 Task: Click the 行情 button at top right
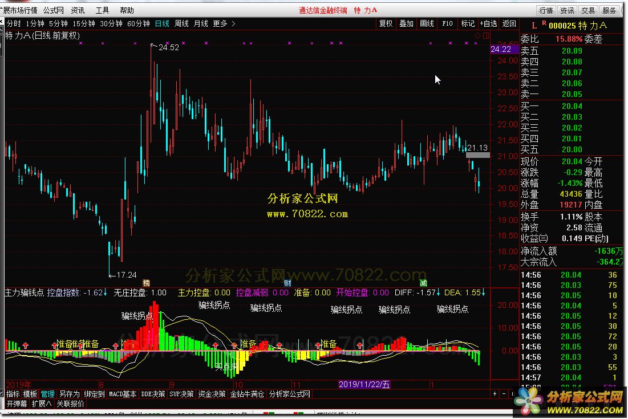[x=546, y=10]
